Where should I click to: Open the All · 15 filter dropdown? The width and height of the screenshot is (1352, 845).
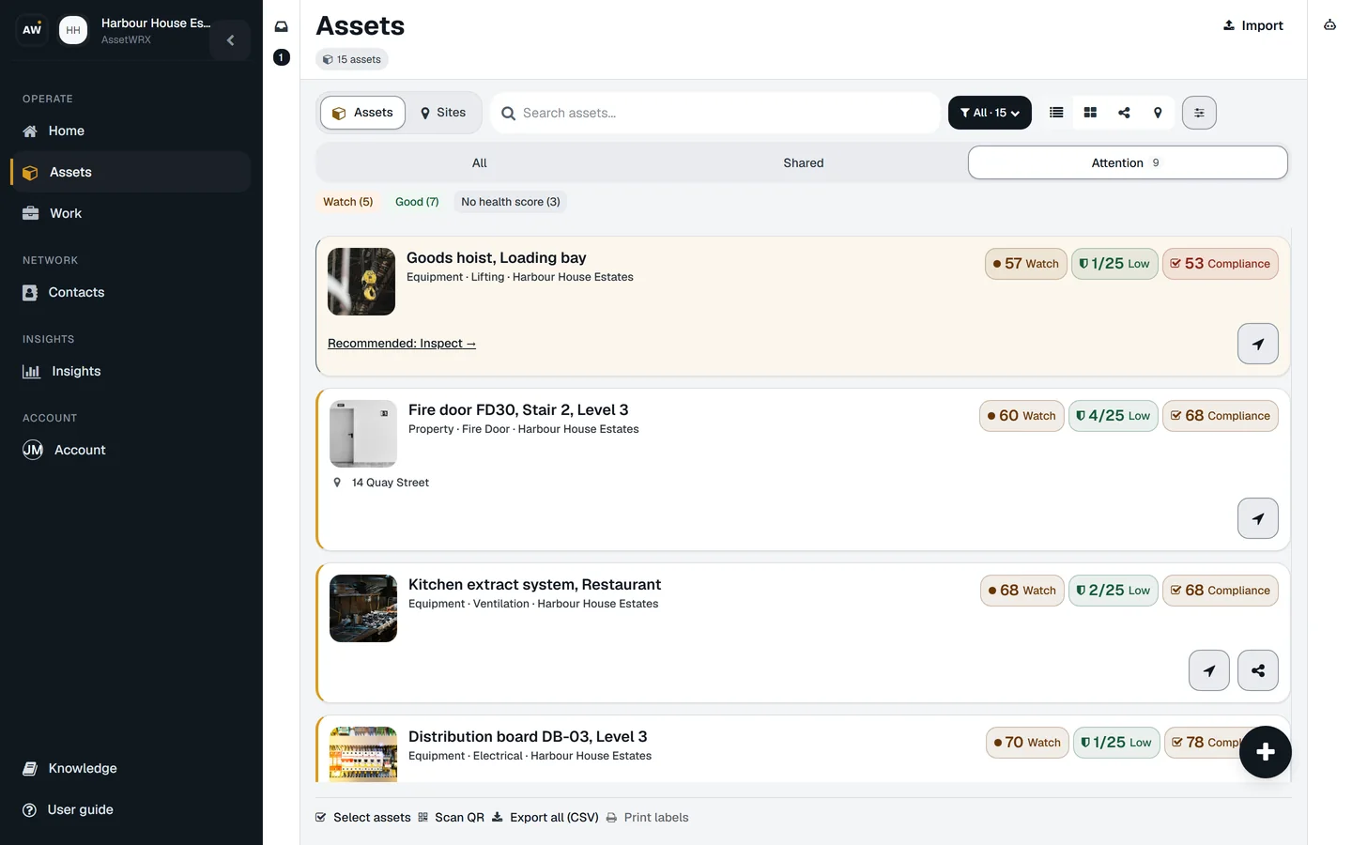pyautogui.click(x=990, y=113)
